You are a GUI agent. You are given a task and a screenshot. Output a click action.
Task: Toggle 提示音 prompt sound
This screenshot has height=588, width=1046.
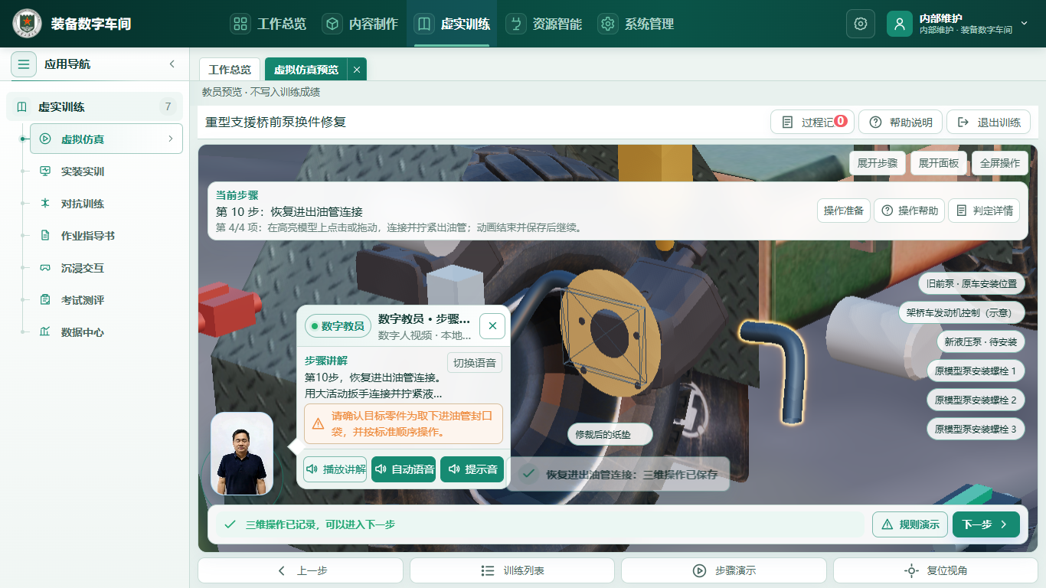point(472,469)
